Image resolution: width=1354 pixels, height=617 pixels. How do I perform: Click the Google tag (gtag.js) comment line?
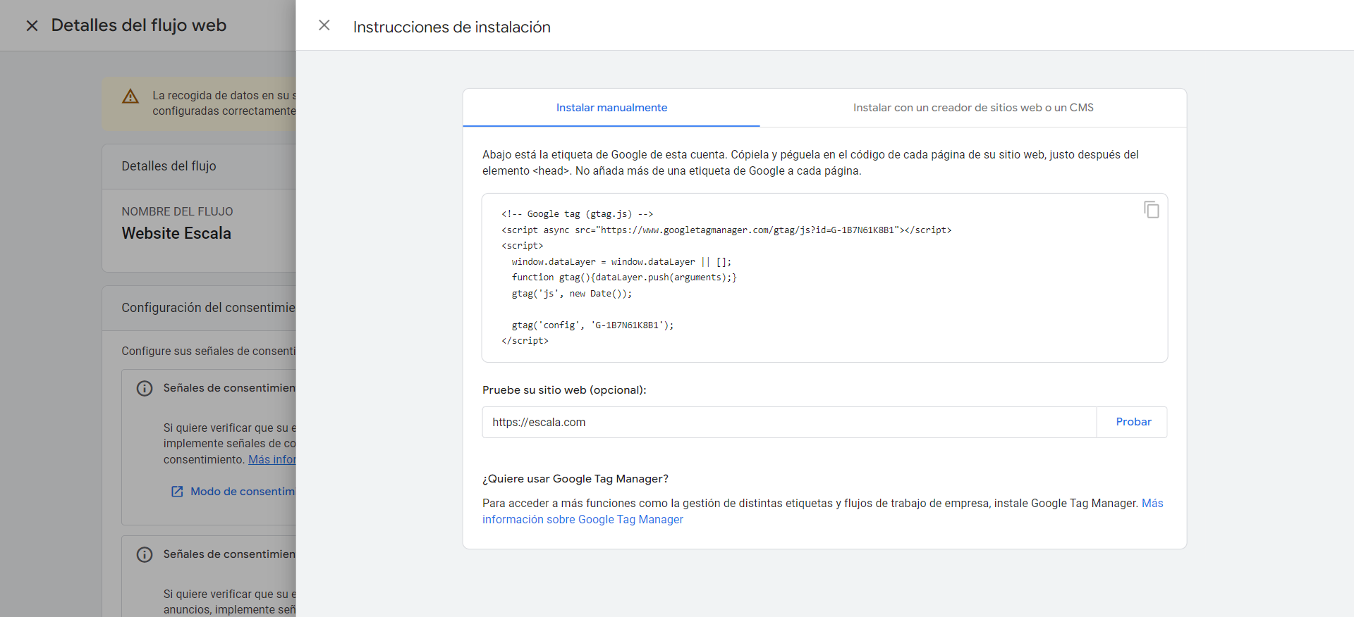pyautogui.click(x=578, y=213)
